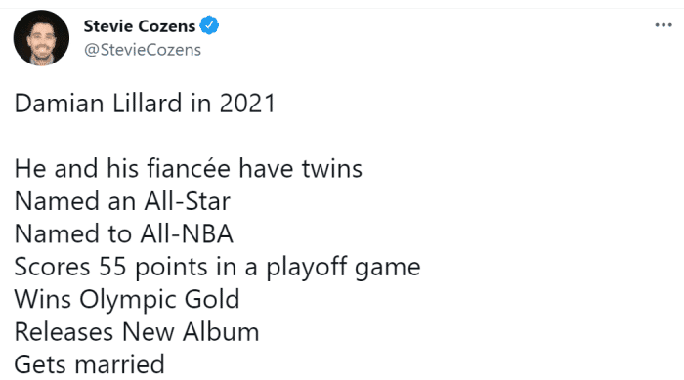Click the word "Olympic" in the tweet
This screenshot has height=380, width=684.
click(129, 300)
